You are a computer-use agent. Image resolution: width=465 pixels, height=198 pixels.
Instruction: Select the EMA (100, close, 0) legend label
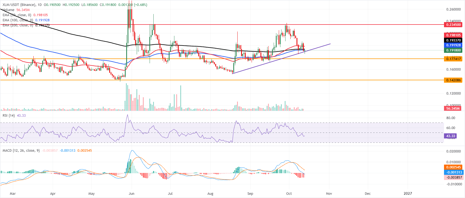[18, 20]
